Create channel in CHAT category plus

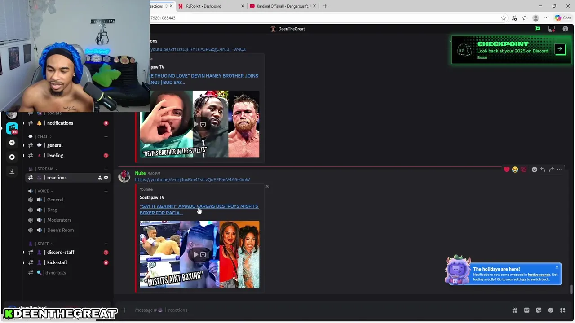click(x=106, y=136)
